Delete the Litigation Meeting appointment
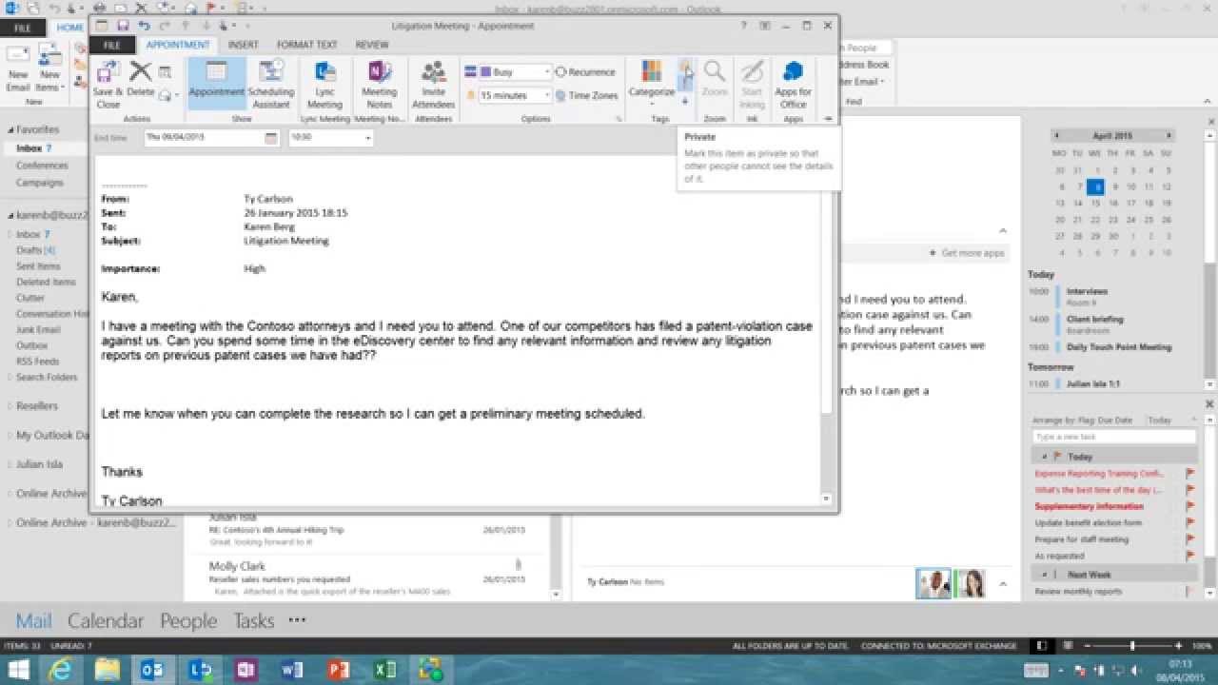 click(x=141, y=78)
